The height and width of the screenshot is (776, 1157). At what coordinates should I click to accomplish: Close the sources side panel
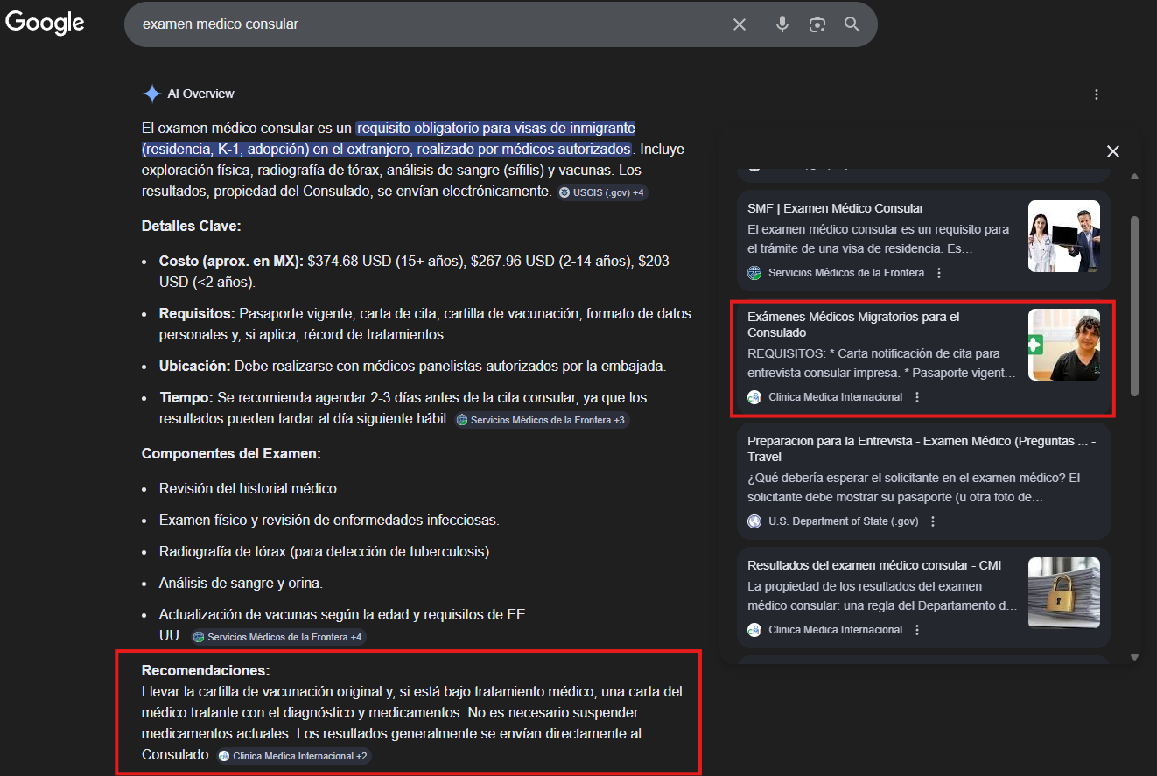click(1113, 151)
